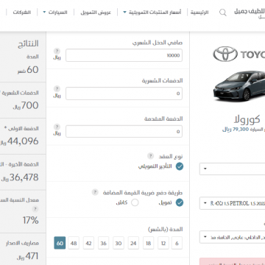Expand the السيارات navigation dropdown
This screenshot has width=265, height=265.
pos(55,13)
